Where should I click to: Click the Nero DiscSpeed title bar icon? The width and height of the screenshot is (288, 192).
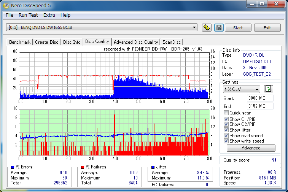point(6,5)
